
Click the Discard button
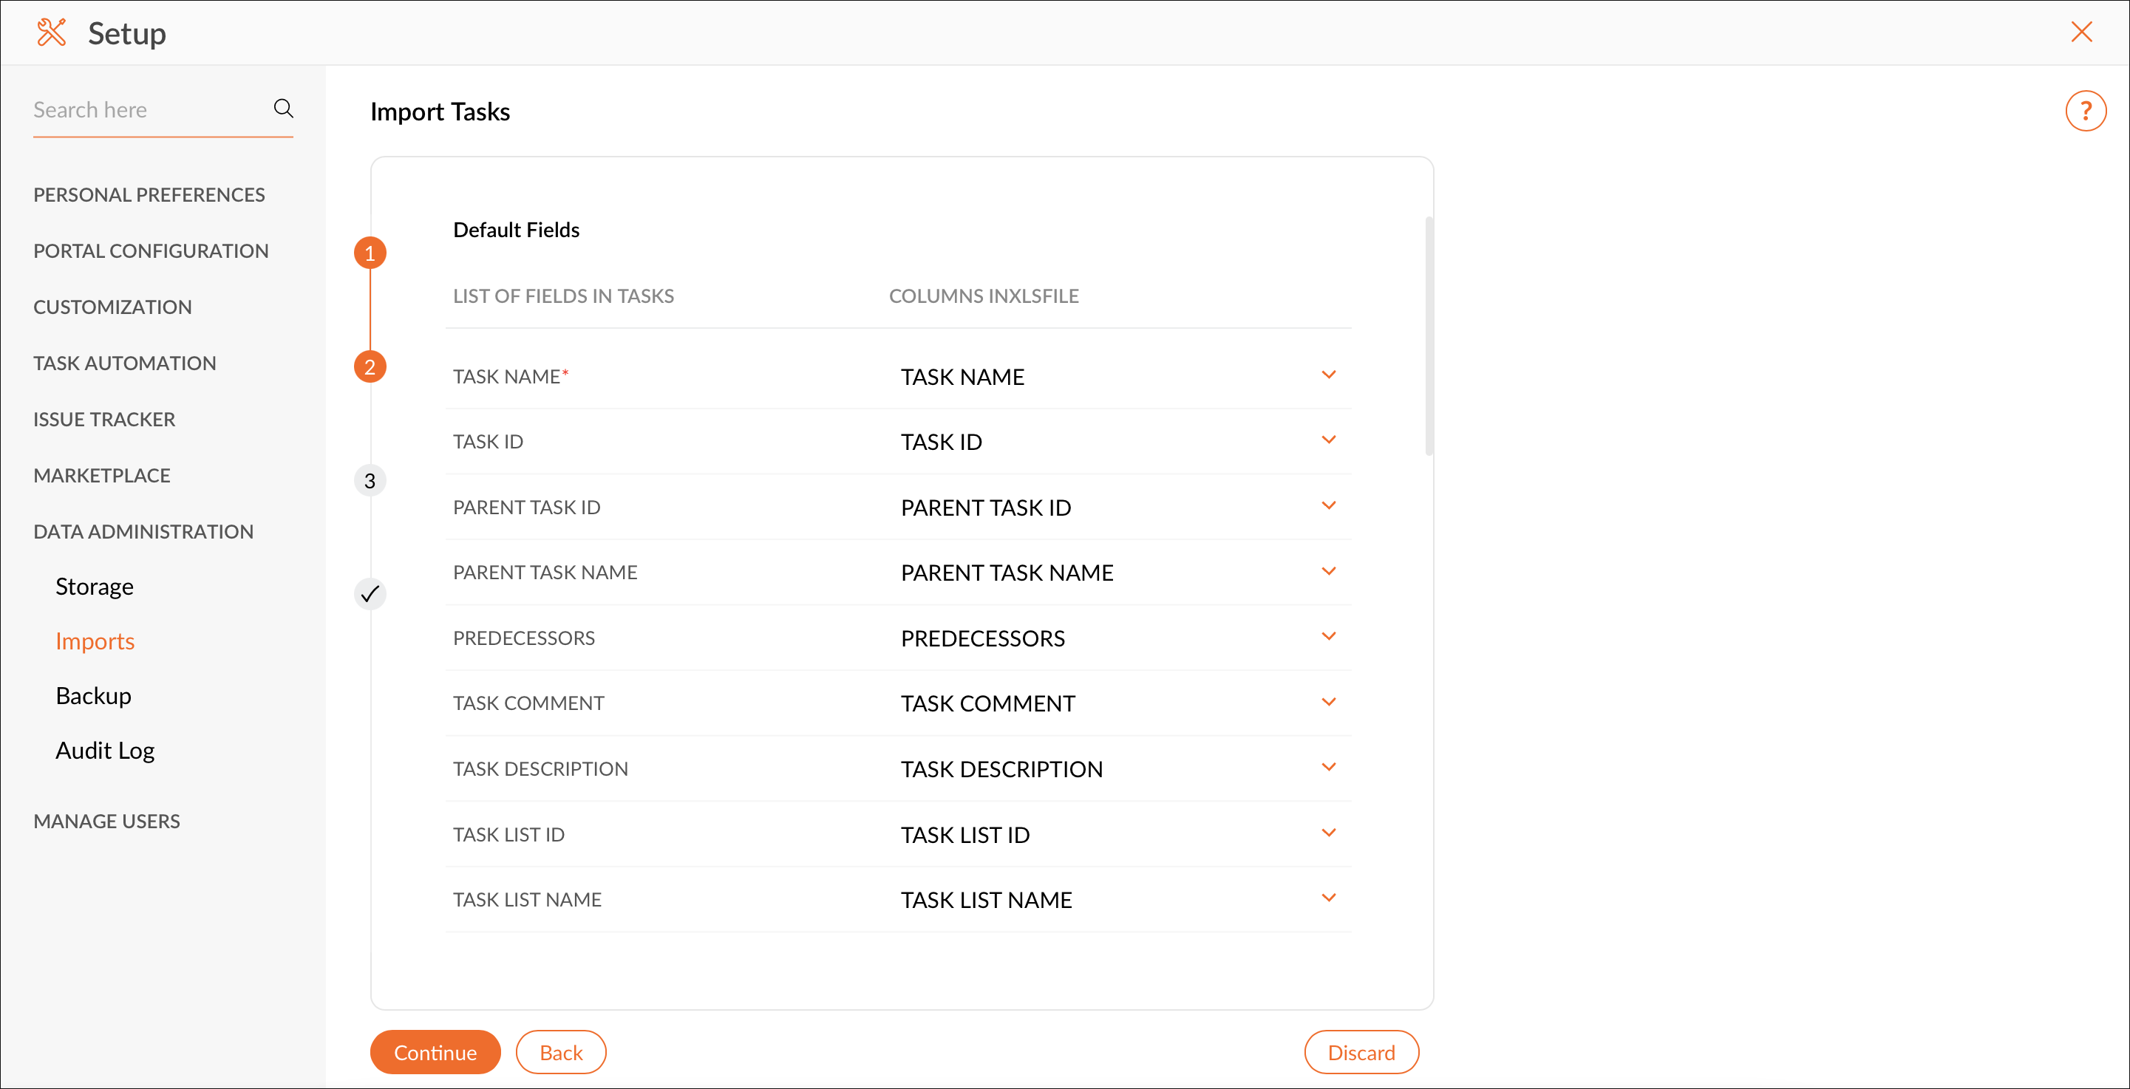coord(1360,1052)
